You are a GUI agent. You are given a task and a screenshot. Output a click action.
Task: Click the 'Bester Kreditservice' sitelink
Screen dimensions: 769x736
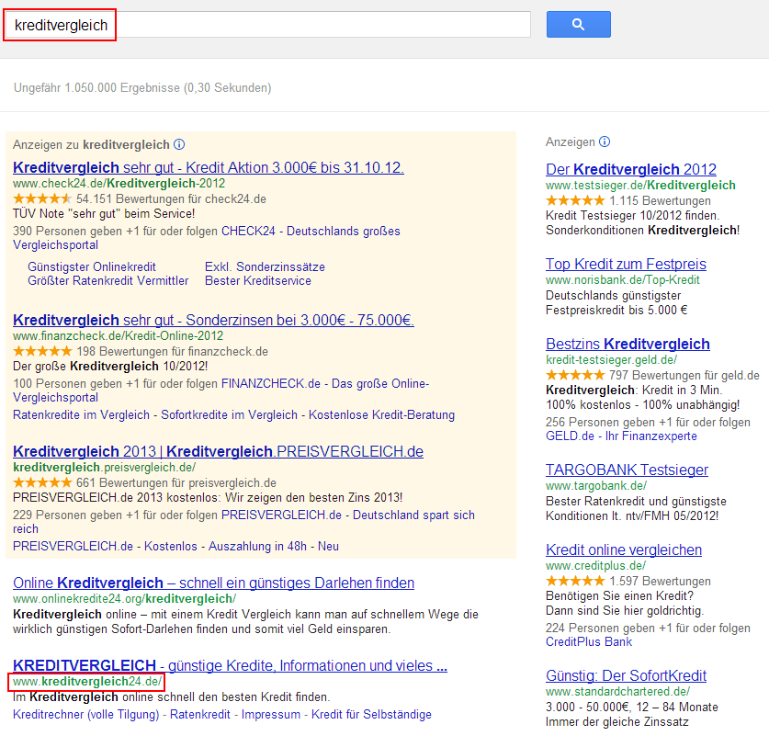click(257, 281)
